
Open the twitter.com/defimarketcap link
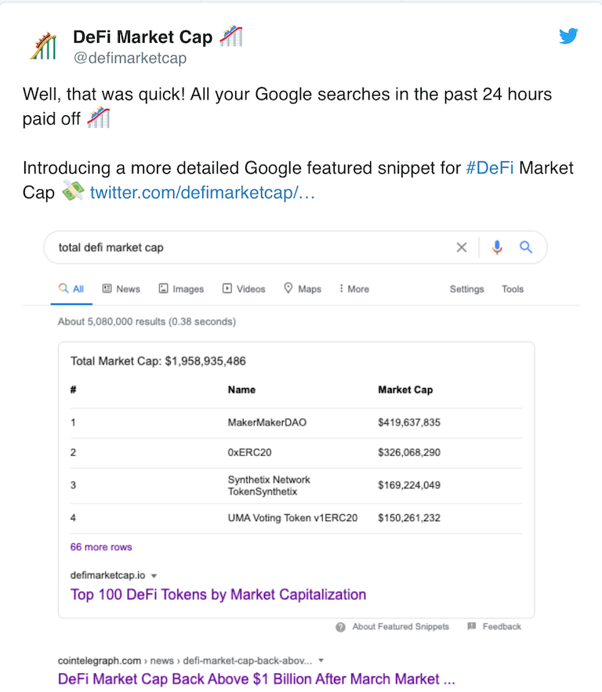click(202, 192)
